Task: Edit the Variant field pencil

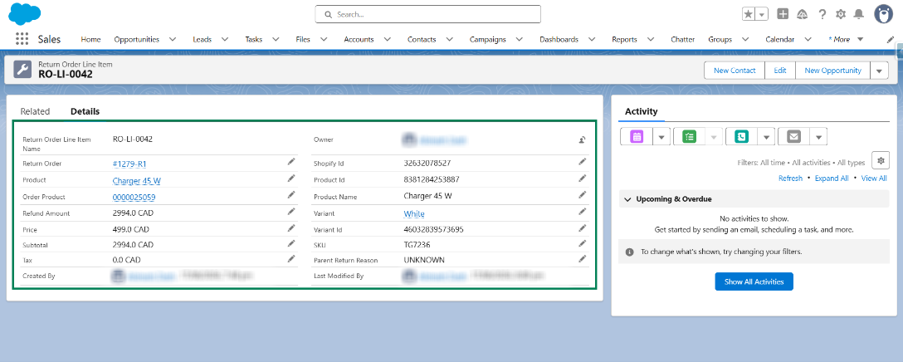Action: [x=583, y=212]
